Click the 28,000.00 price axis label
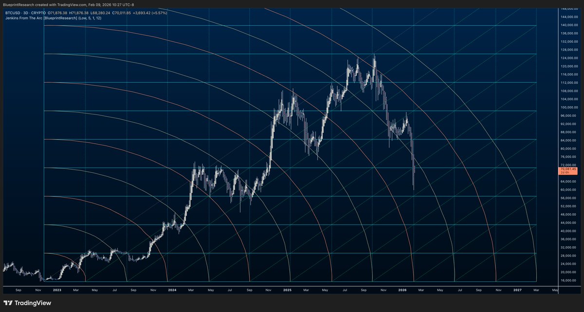Screen dimensions: 584x312 [568, 256]
